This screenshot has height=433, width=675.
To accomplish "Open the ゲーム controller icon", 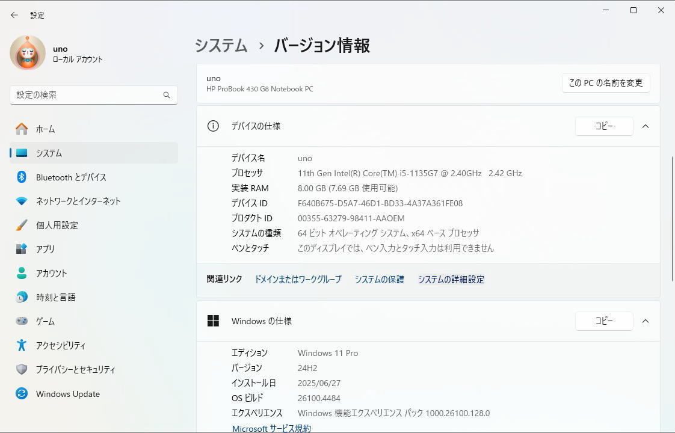I will tap(22, 321).
